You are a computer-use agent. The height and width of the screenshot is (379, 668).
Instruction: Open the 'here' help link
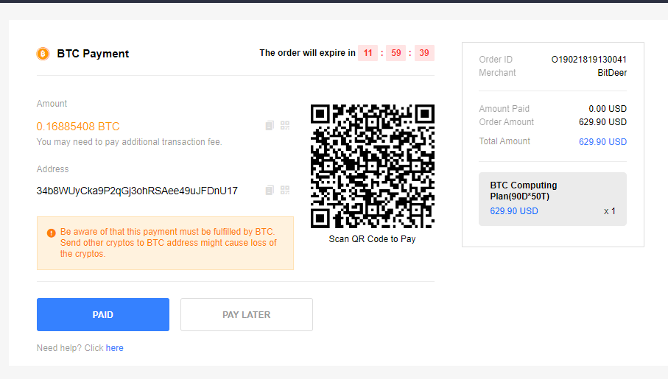(x=115, y=348)
